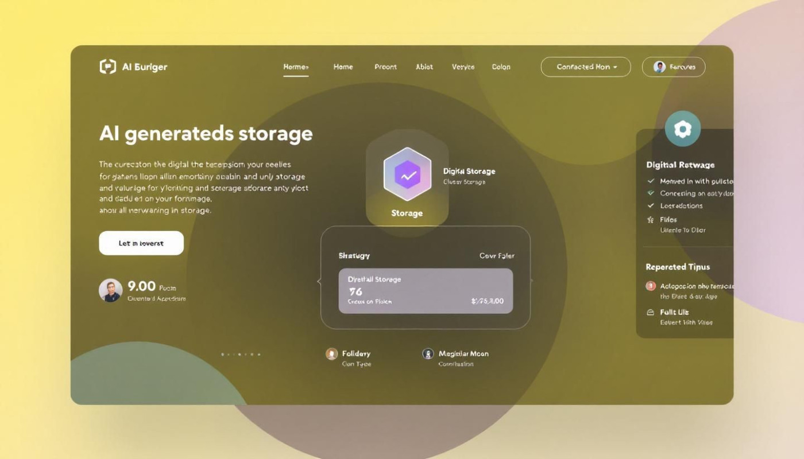The width and height of the screenshot is (804, 459).
Task: Go to the Home nav item
Action: [343, 67]
